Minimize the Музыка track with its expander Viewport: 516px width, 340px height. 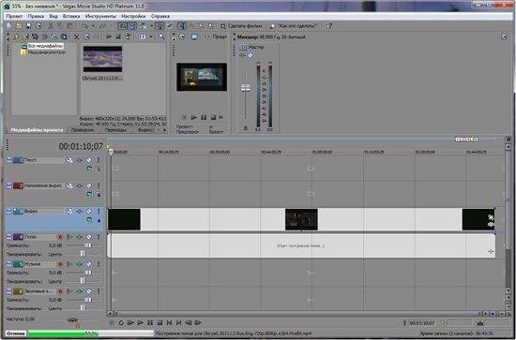click(8, 264)
